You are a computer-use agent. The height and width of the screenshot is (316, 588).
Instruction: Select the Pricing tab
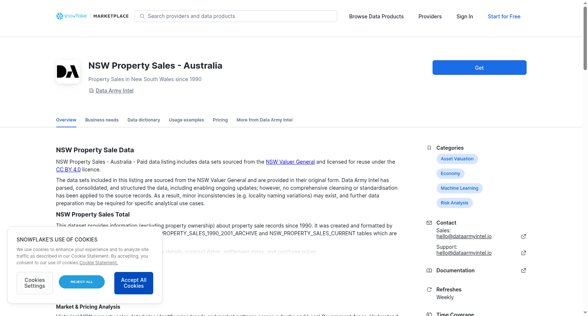(x=220, y=120)
